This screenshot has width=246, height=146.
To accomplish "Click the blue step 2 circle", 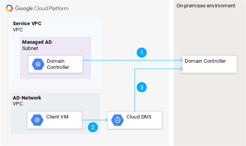I will 93,127.
